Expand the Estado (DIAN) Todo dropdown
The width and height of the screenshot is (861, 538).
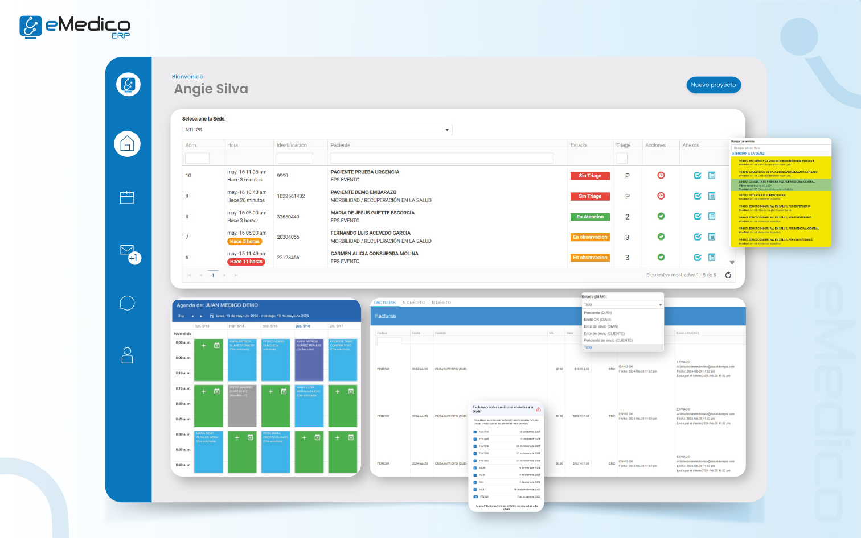(622, 305)
